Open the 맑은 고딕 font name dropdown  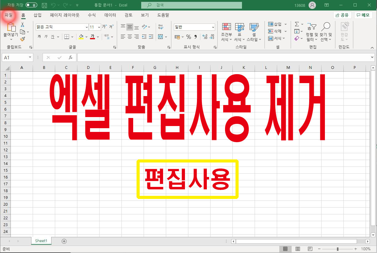(86, 27)
